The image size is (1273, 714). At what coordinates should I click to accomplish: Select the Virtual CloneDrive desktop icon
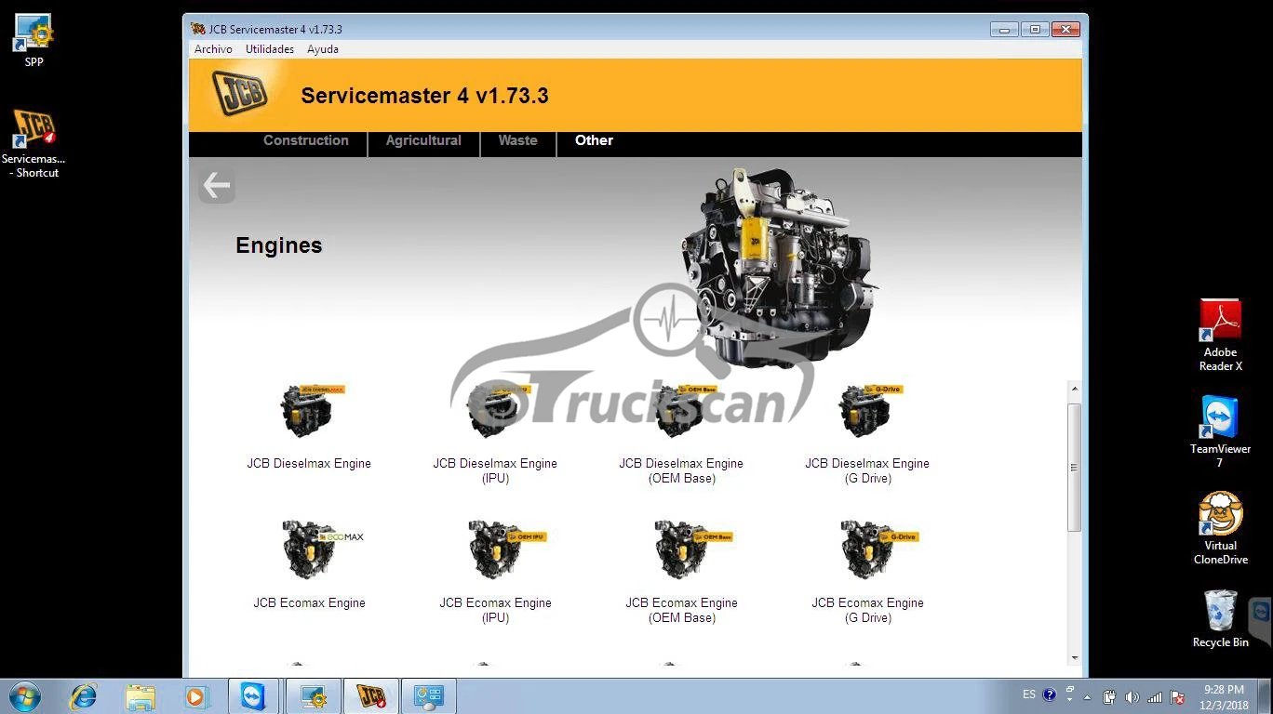pyautogui.click(x=1220, y=528)
